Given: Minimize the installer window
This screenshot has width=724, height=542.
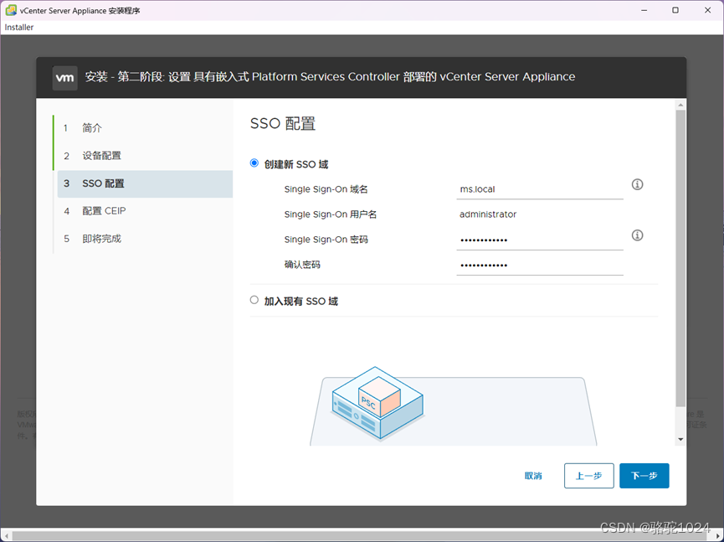Looking at the screenshot, I should (x=643, y=10).
